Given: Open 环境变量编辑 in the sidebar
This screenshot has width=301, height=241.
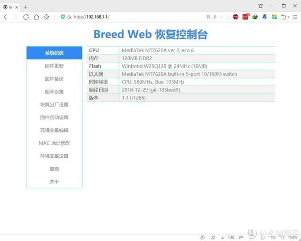Looking at the screenshot, I should coord(55,130).
